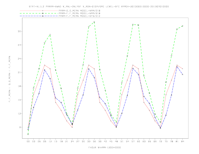Click x-axis forecast hour label 72
Screen dimensions: 199x154
[160, 141]
